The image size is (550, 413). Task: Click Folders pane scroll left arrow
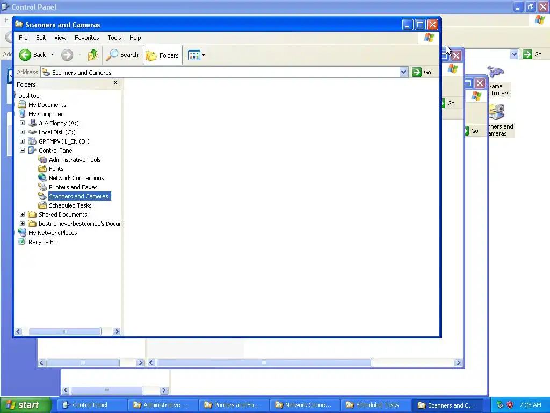pos(19,331)
